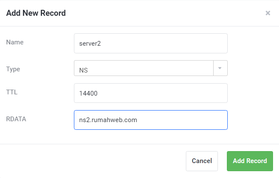Click into the TTL input field

coord(151,93)
